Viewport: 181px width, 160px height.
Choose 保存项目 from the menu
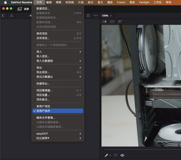58,34
